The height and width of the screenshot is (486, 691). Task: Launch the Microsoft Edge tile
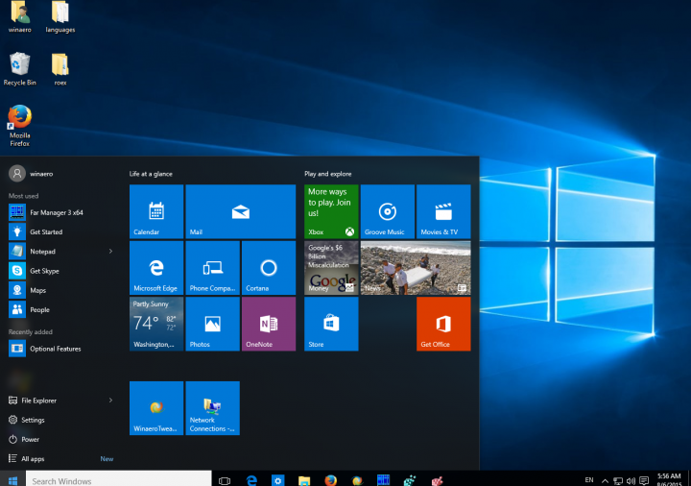click(155, 268)
